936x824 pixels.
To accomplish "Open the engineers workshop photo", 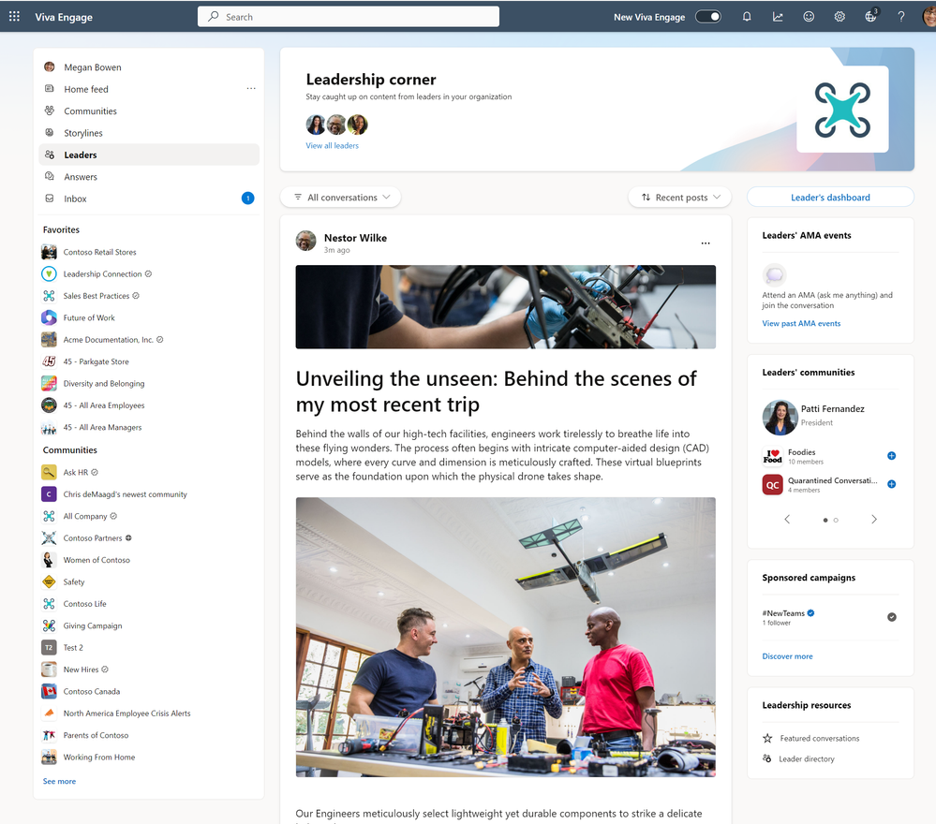I will tap(506, 638).
